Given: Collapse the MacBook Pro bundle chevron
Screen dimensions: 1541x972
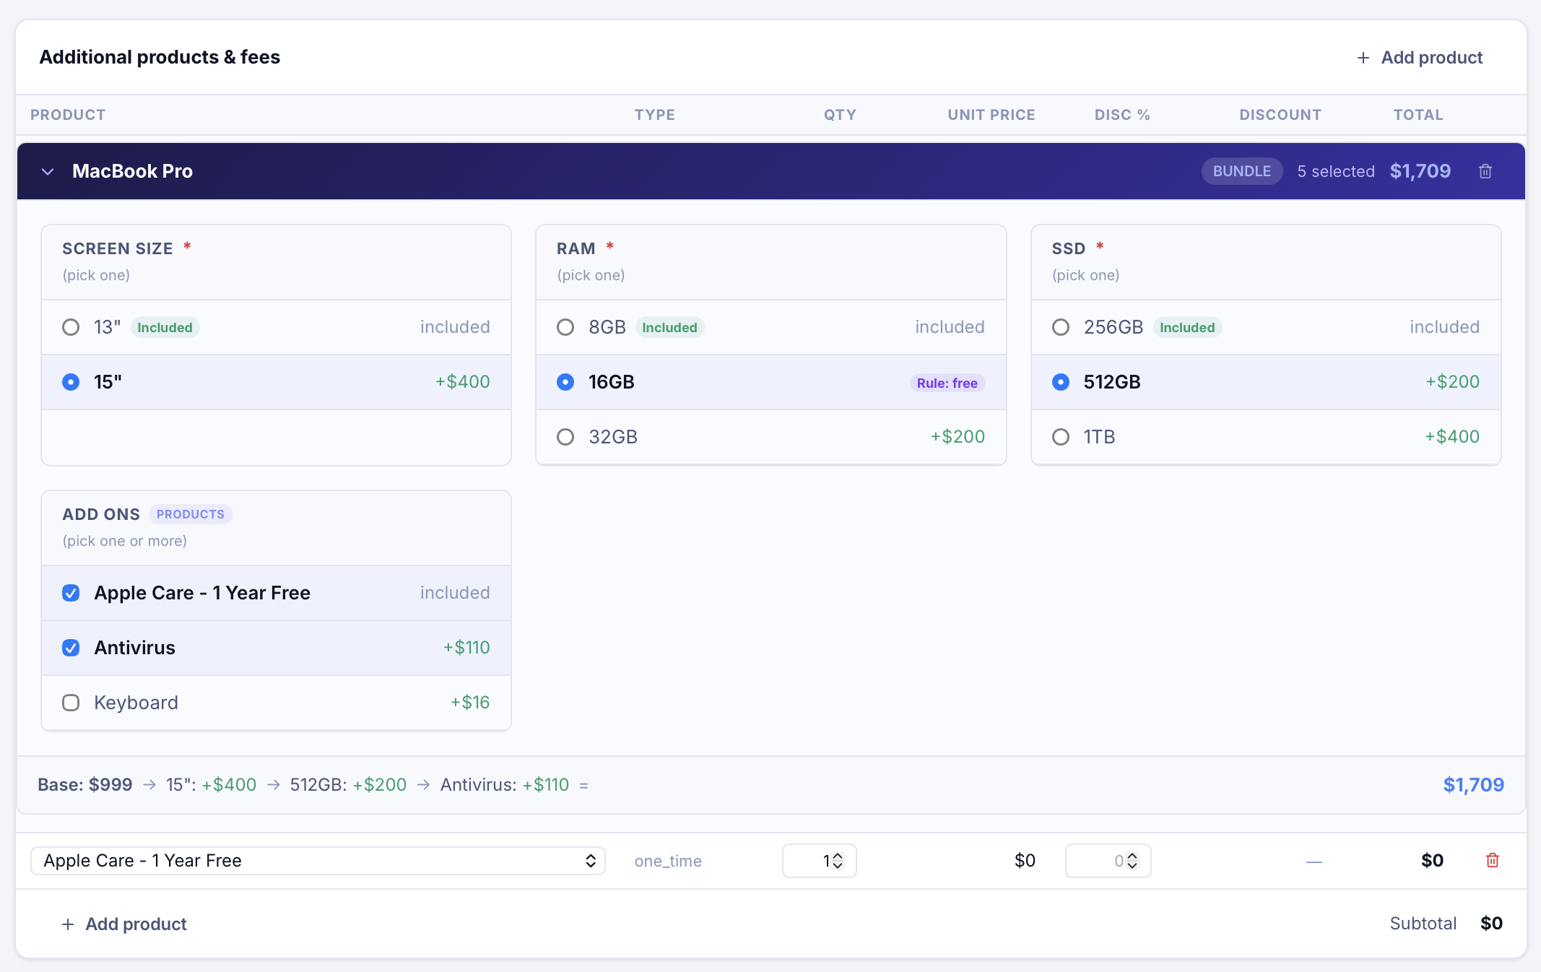Looking at the screenshot, I should pos(48,172).
